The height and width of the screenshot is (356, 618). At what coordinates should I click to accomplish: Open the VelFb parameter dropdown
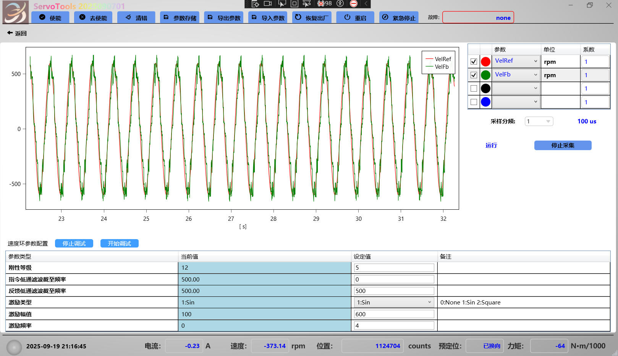pyautogui.click(x=516, y=74)
